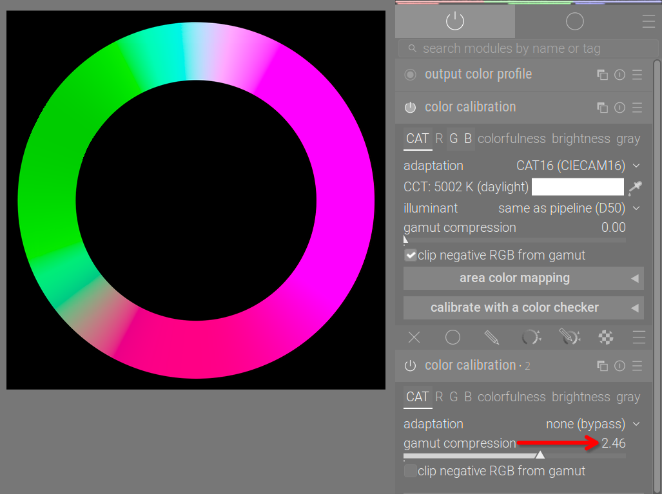The image size is (662, 494).
Task: Expand area color mapping section
Action: tap(523, 278)
